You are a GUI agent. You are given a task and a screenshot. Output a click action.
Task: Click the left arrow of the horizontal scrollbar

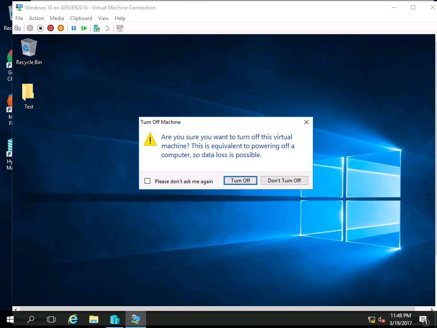click(x=16, y=309)
